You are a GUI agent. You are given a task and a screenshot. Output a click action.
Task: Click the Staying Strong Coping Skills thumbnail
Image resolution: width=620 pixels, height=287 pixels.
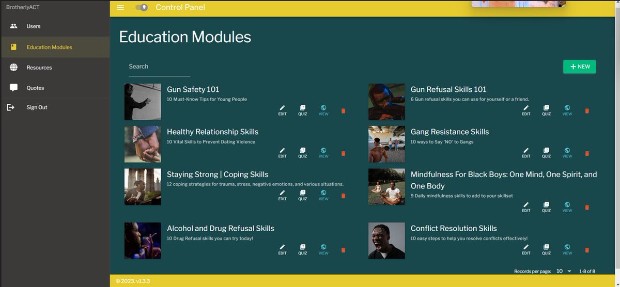click(143, 187)
